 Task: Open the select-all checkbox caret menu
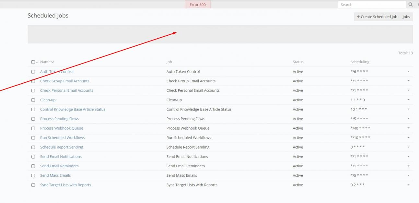pos(37,62)
